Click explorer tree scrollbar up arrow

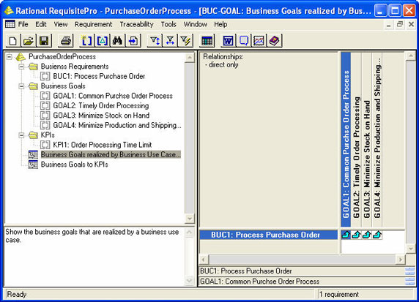click(190, 57)
